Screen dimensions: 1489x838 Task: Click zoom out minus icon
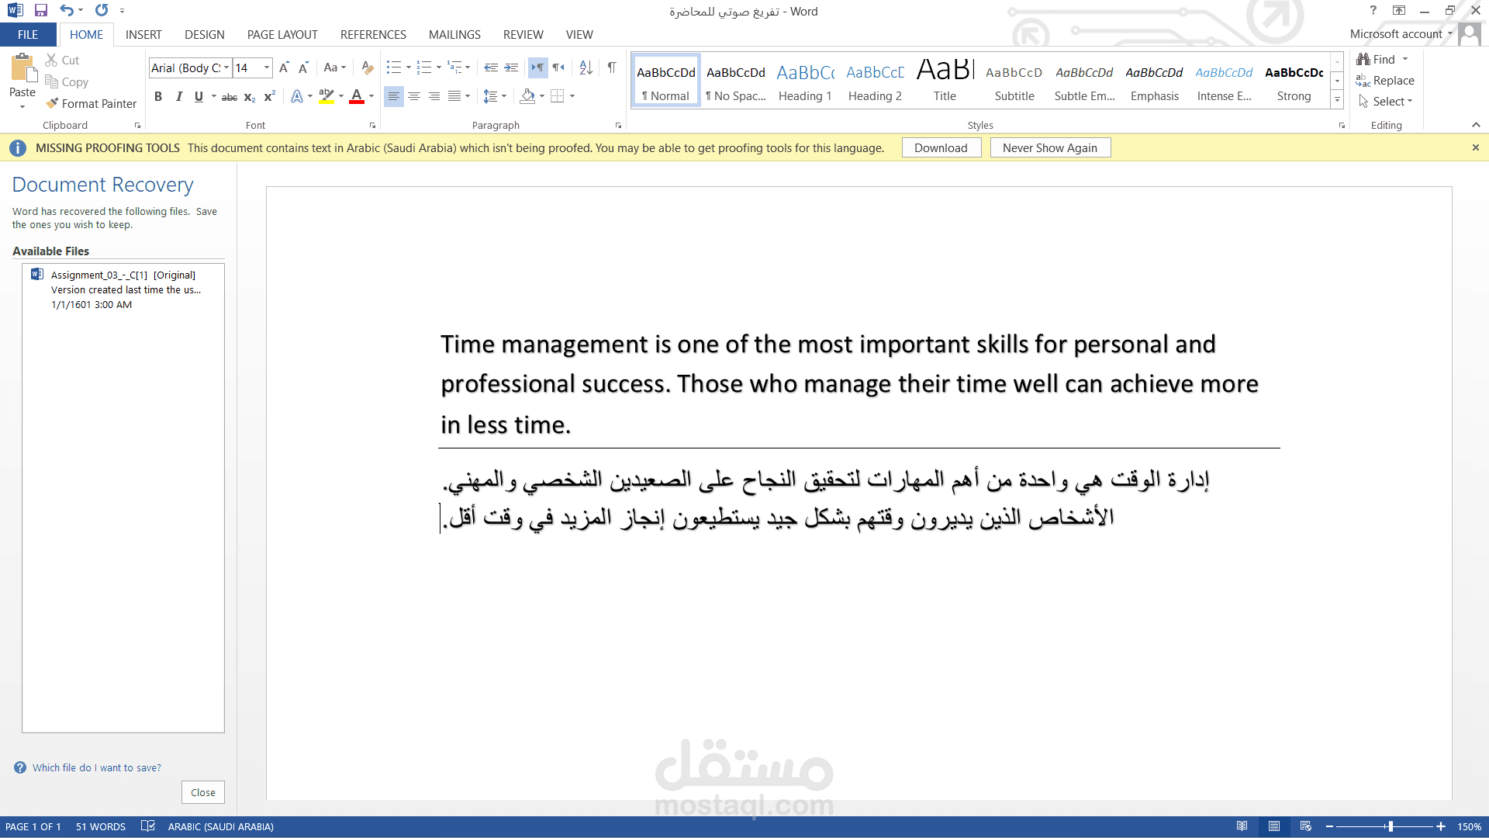(x=1329, y=826)
